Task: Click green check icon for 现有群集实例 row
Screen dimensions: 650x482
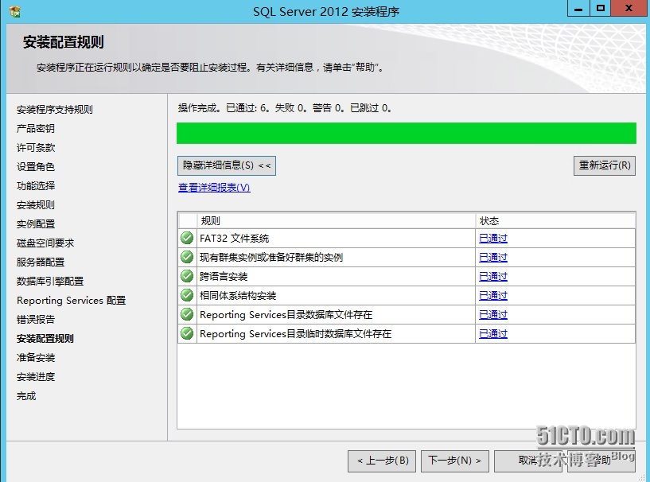Action: pos(187,257)
